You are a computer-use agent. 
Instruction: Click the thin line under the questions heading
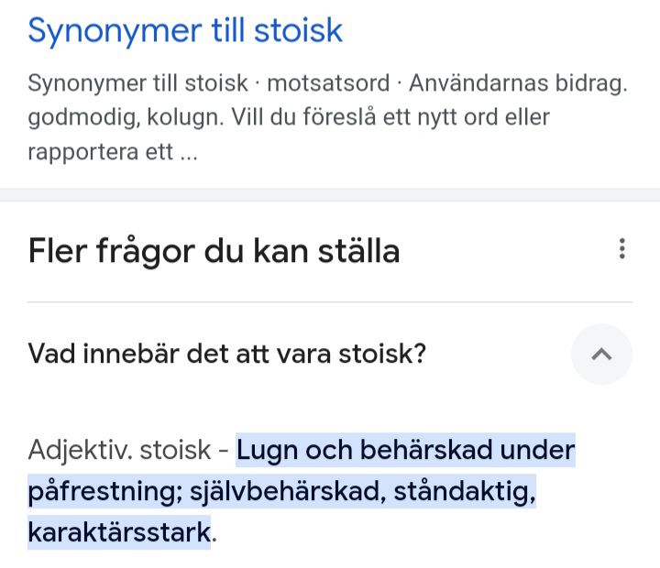click(330, 302)
